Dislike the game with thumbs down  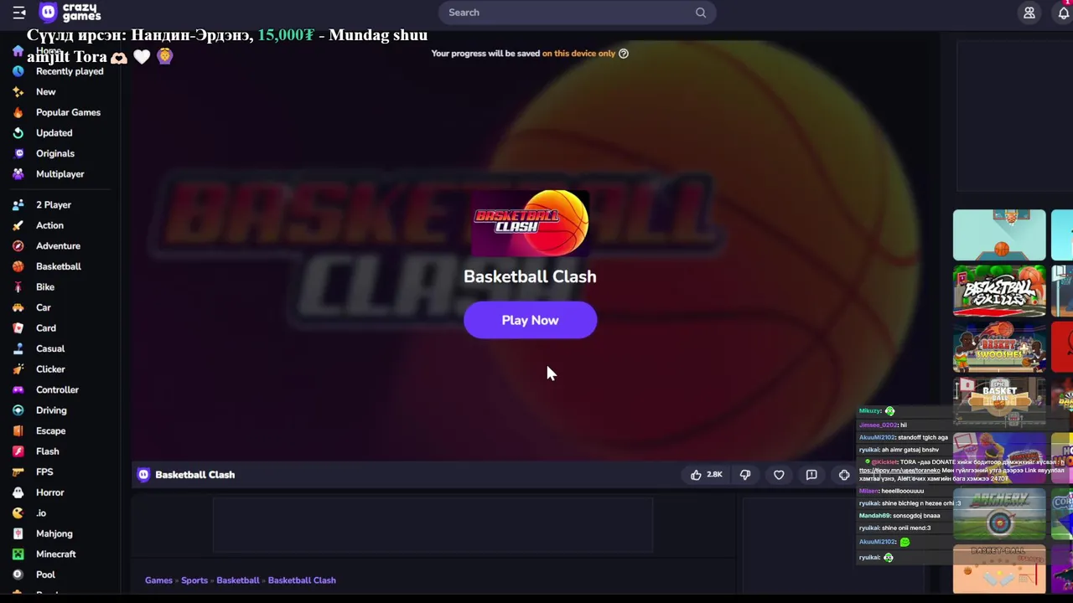click(x=745, y=475)
